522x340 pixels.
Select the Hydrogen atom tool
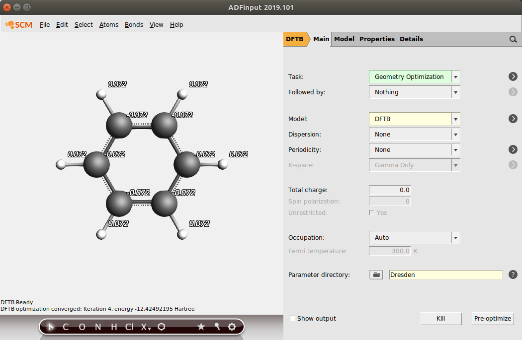pyautogui.click(x=114, y=327)
